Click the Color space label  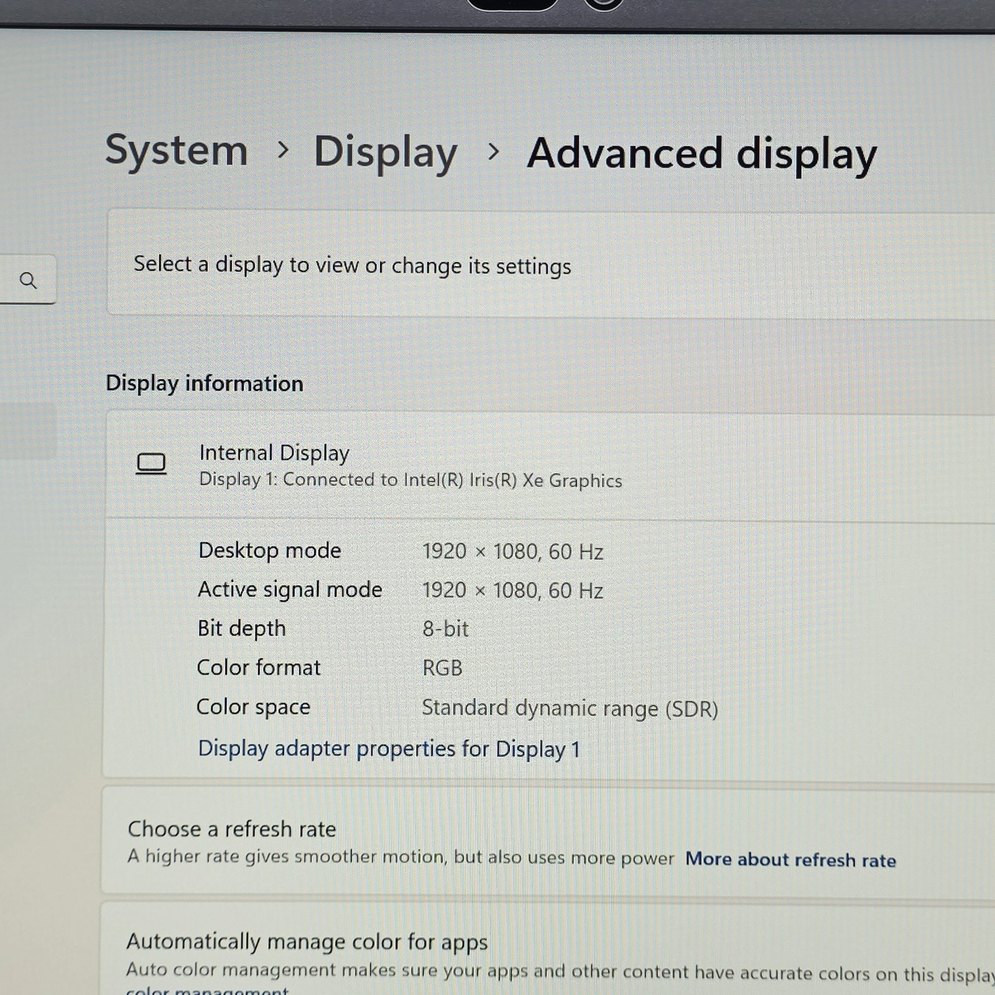click(x=253, y=707)
